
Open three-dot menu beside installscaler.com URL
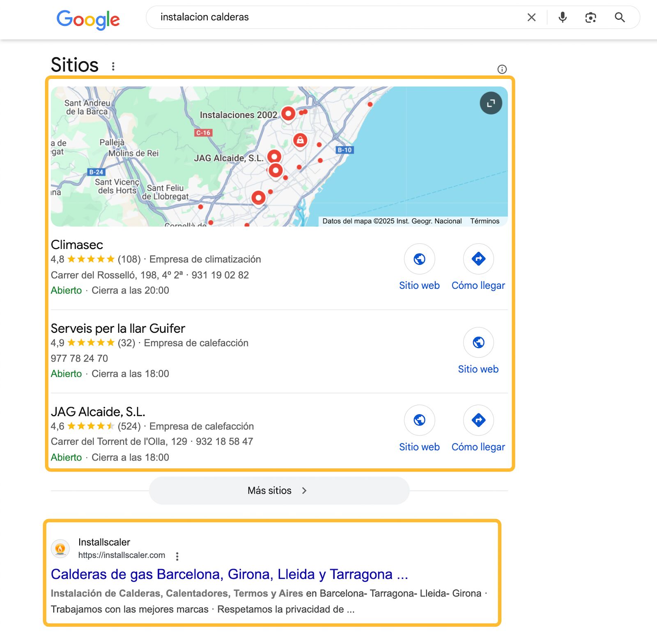point(177,556)
